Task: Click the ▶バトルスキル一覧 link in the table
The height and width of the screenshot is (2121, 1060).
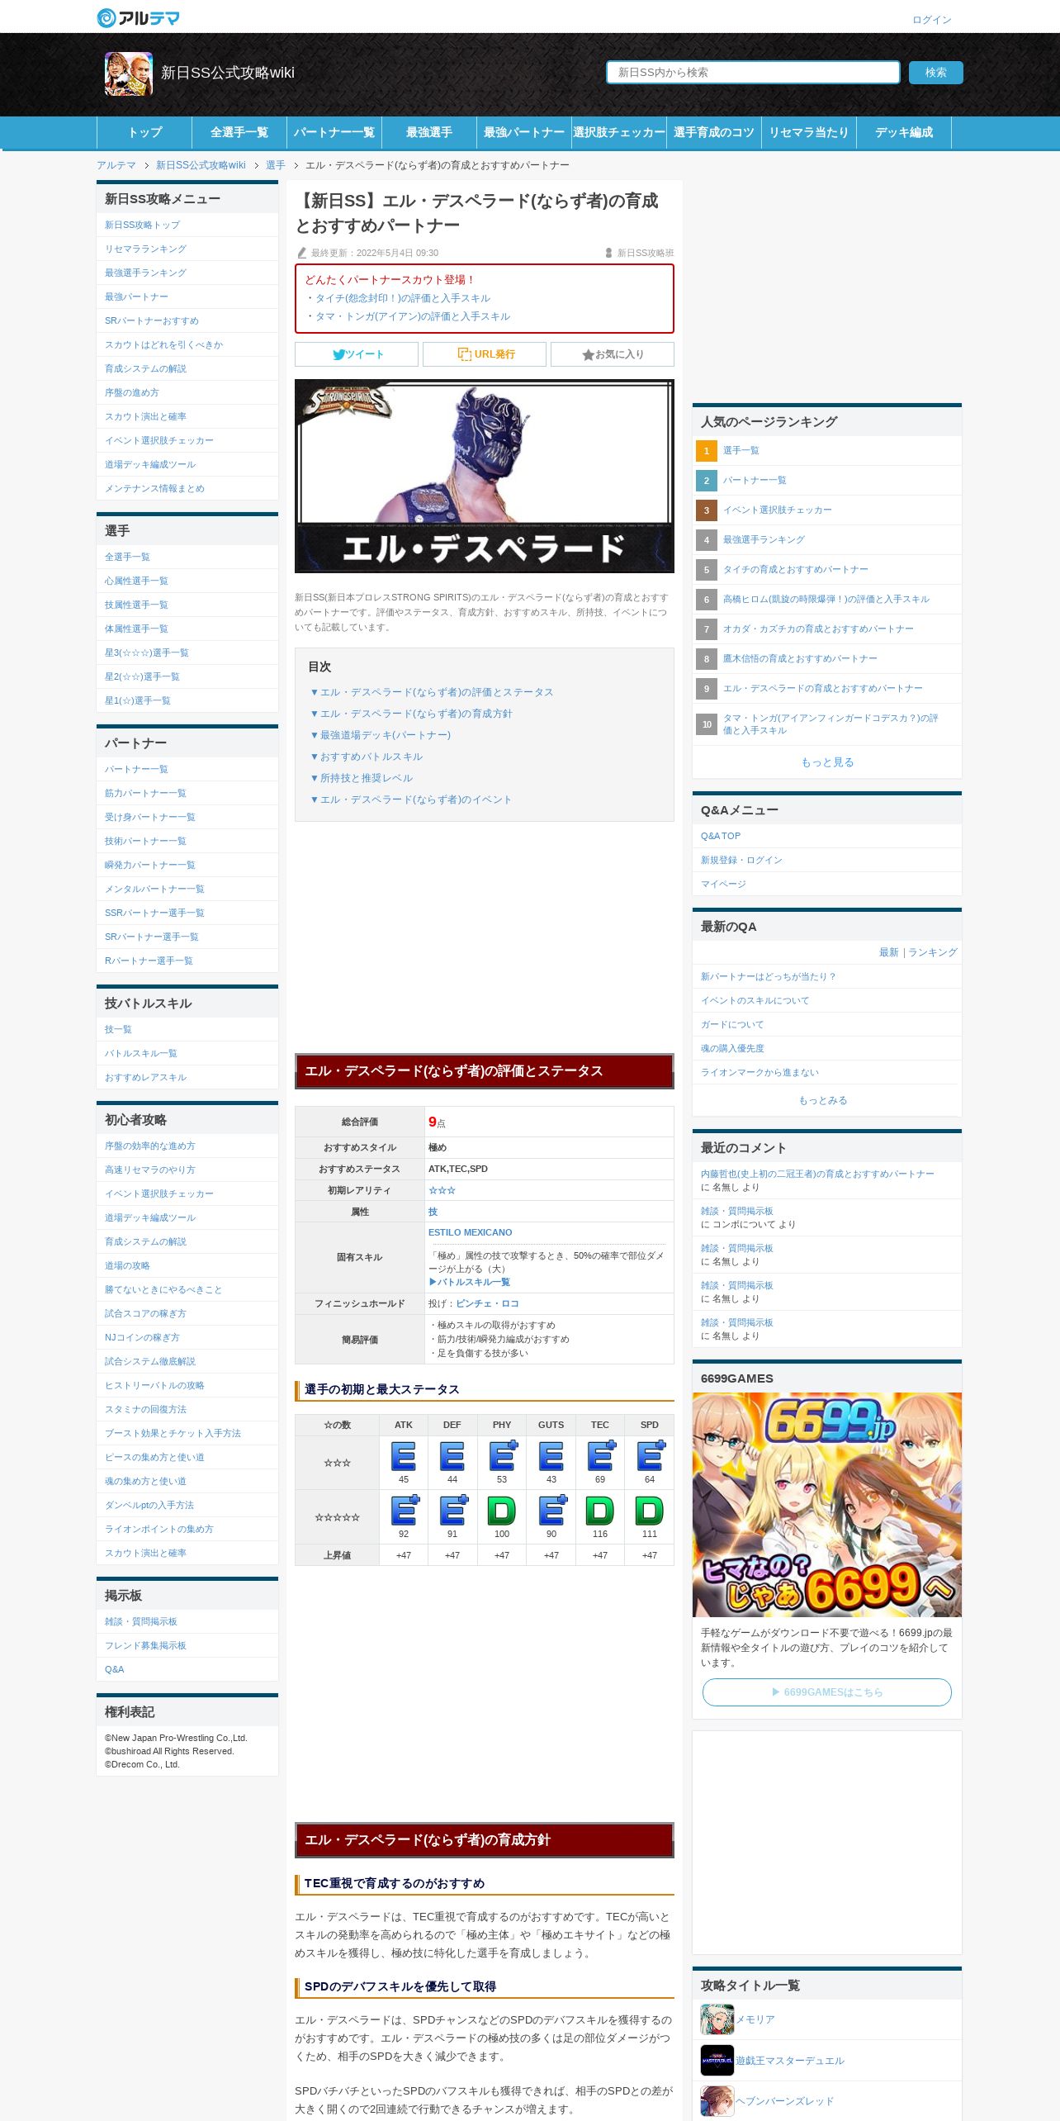Action: click(x=469, y=1282)
